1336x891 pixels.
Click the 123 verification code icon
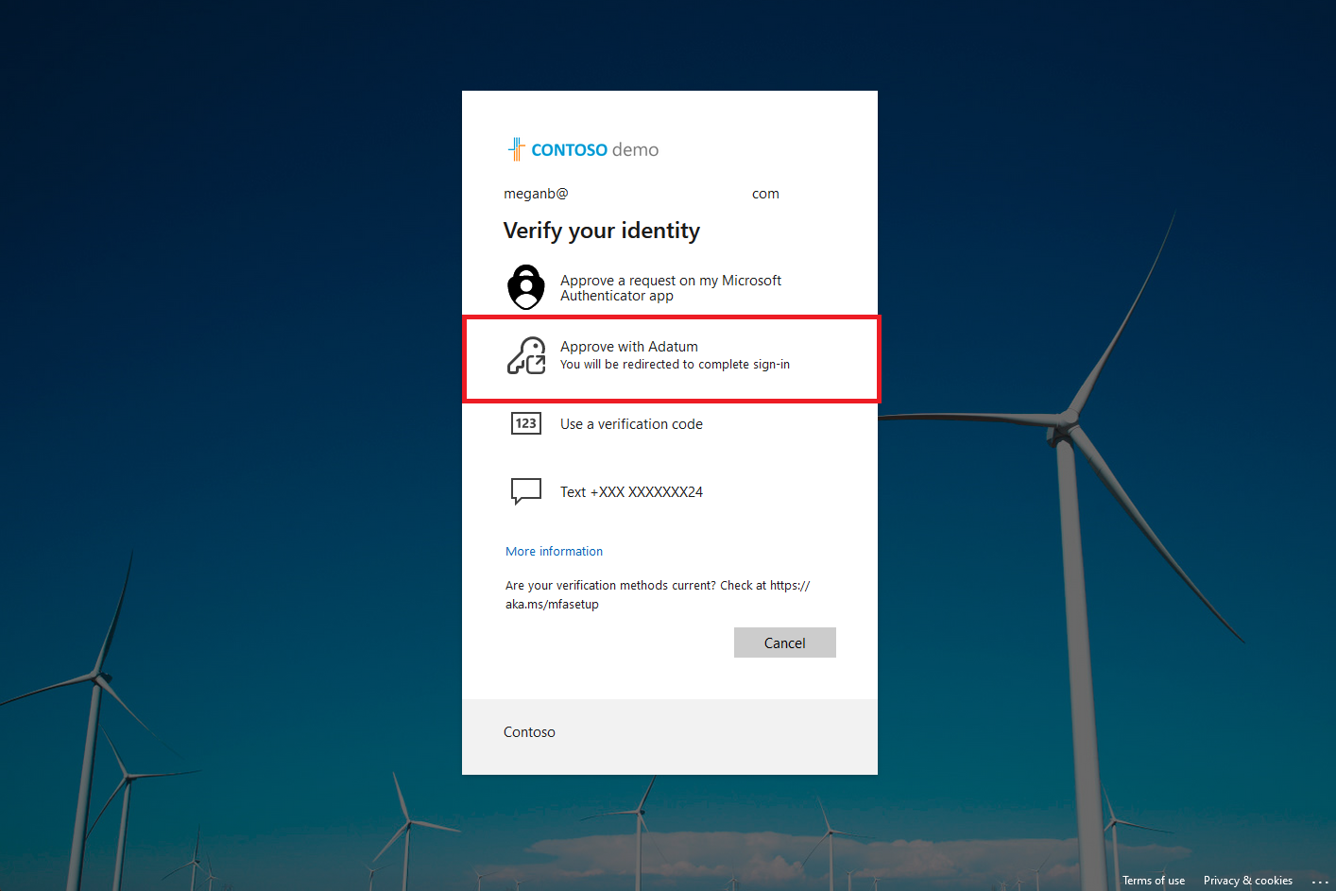click(526, 423)
